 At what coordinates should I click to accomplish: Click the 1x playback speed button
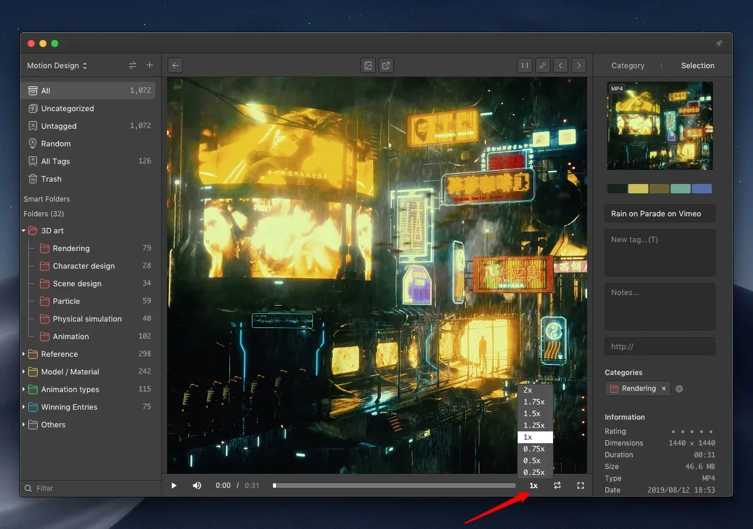(x=534, y=486)
